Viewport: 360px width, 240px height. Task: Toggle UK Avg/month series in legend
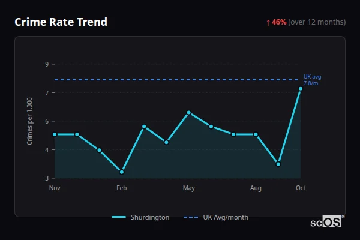[x=216, y=217]
